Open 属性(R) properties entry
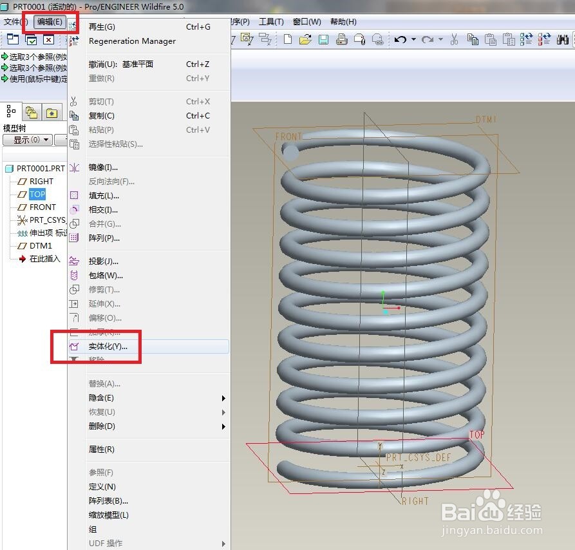 tap(149, 450)
